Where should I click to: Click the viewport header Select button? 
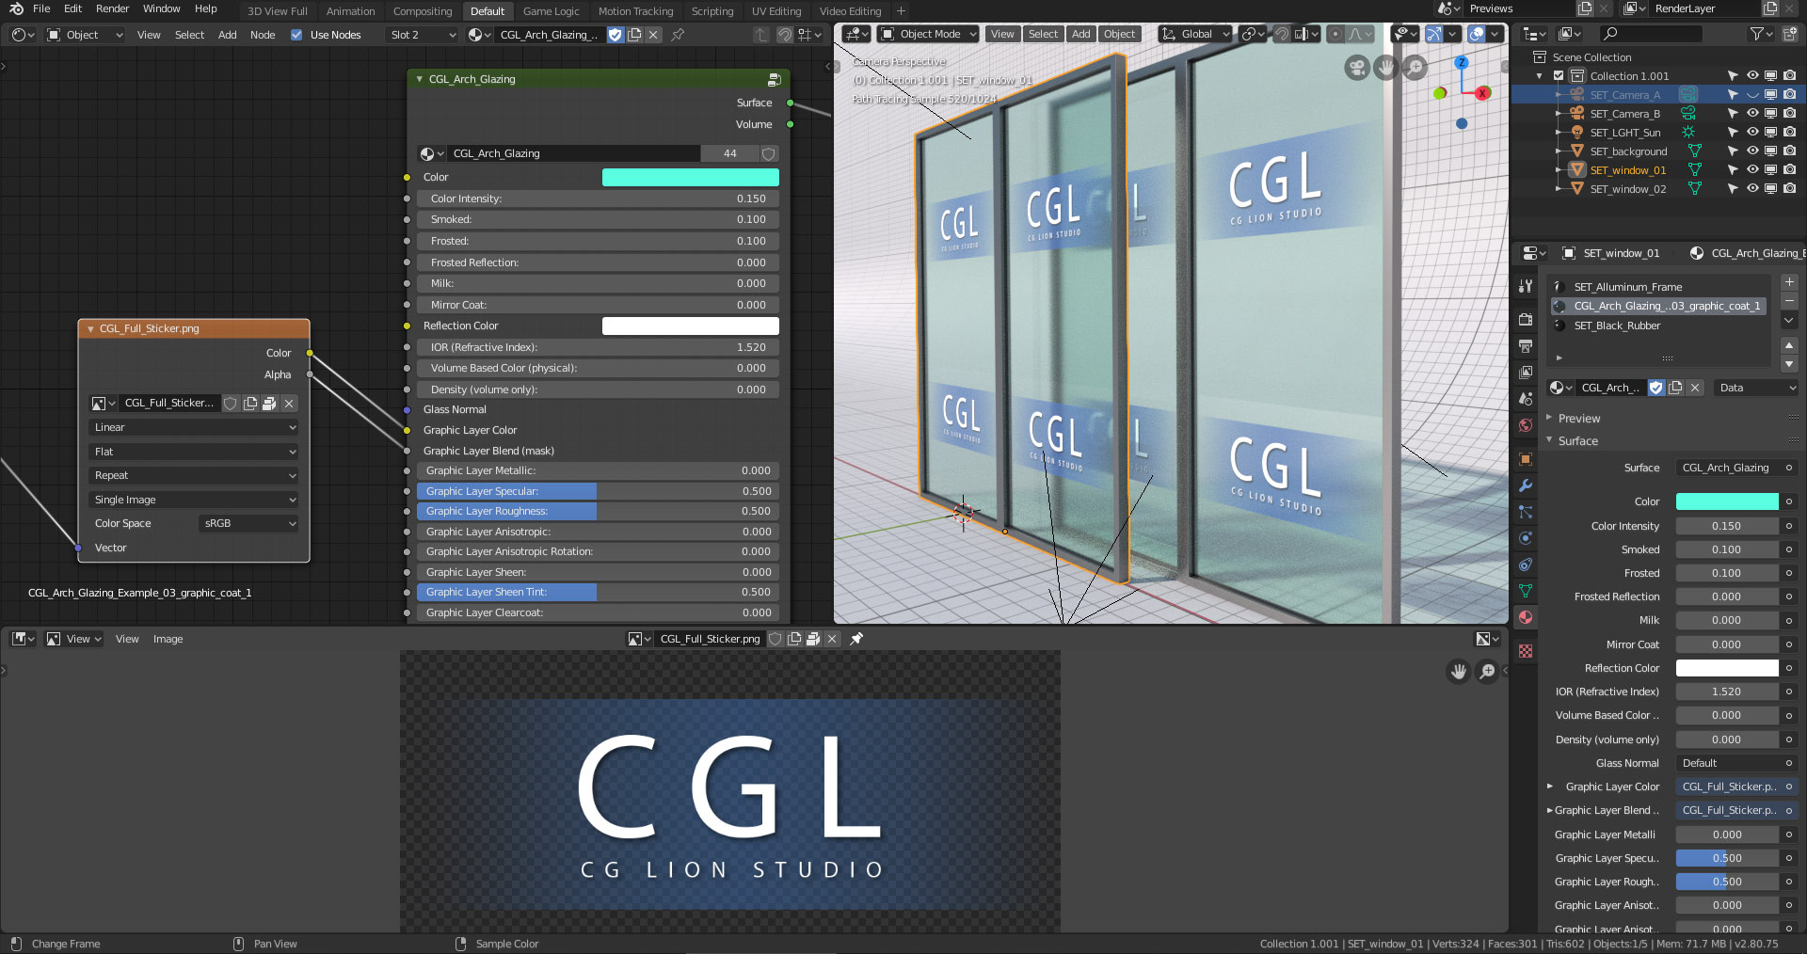click(1043, 34)
